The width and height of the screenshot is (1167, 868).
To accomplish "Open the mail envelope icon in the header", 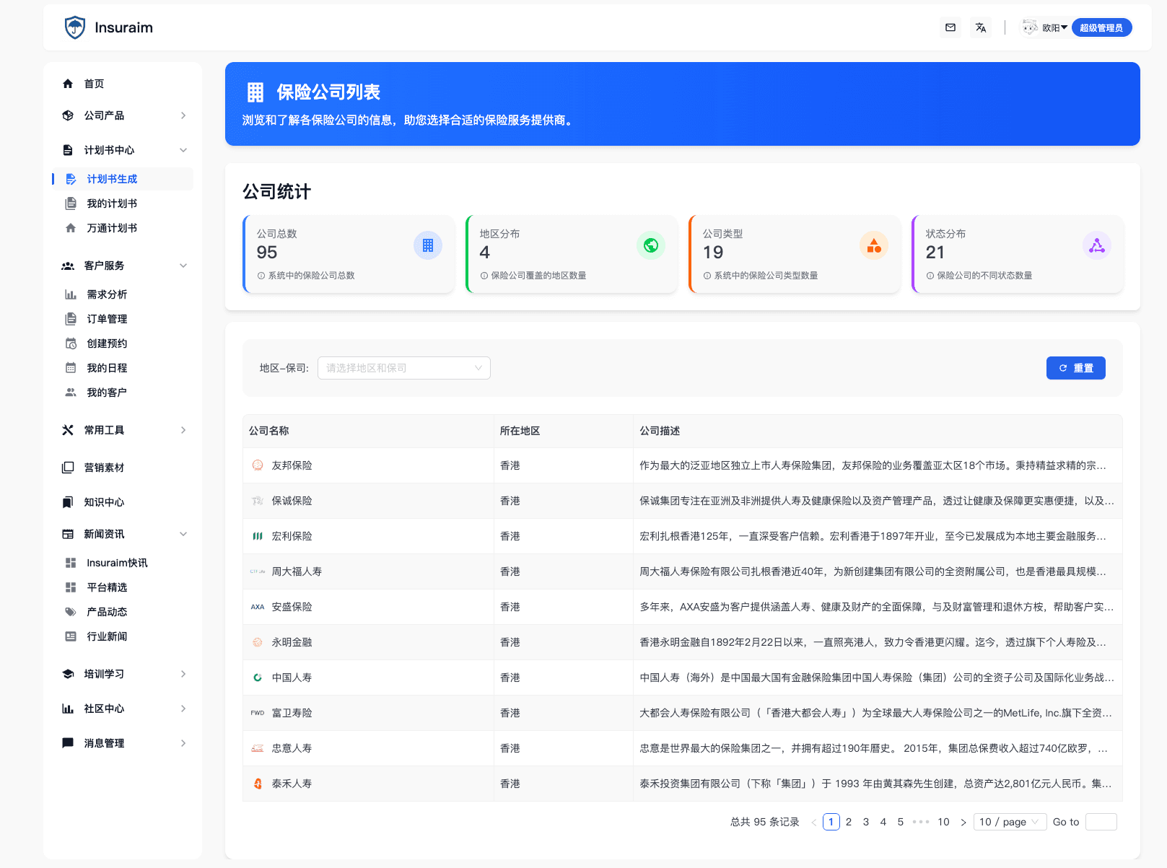I will tap(950, 27).
